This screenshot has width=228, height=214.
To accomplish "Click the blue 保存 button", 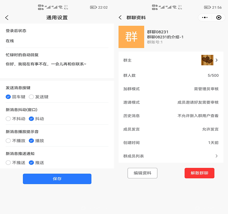I will coord(57,179).
